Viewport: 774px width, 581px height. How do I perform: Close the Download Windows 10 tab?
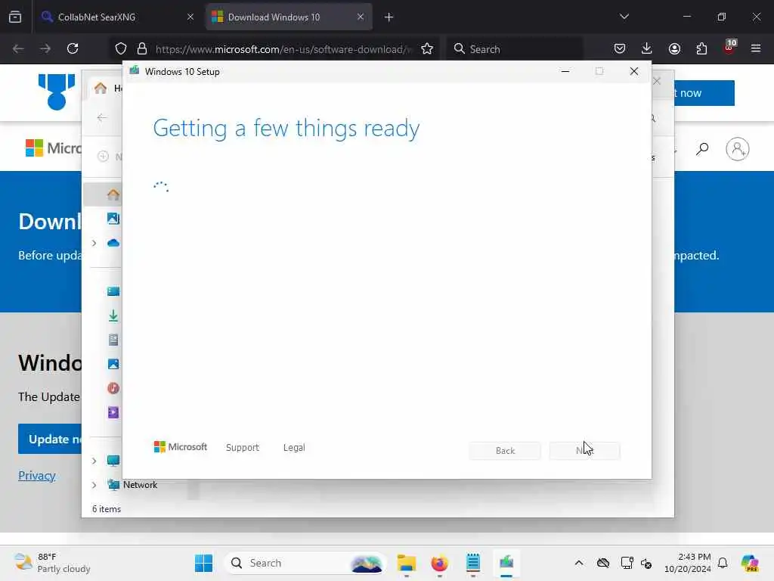coord(361,17)
